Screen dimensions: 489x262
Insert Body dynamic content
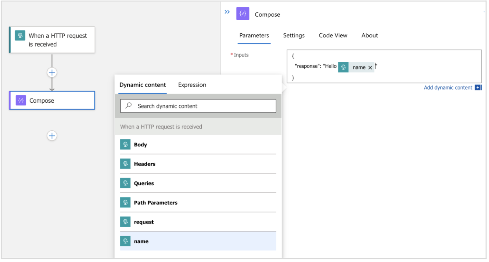click(x=140, y=145)
